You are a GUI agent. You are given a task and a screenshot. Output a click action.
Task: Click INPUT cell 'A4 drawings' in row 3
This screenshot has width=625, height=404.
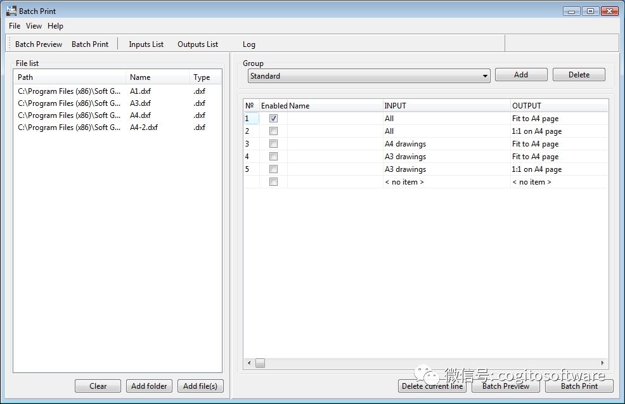[x=446, y=144]
